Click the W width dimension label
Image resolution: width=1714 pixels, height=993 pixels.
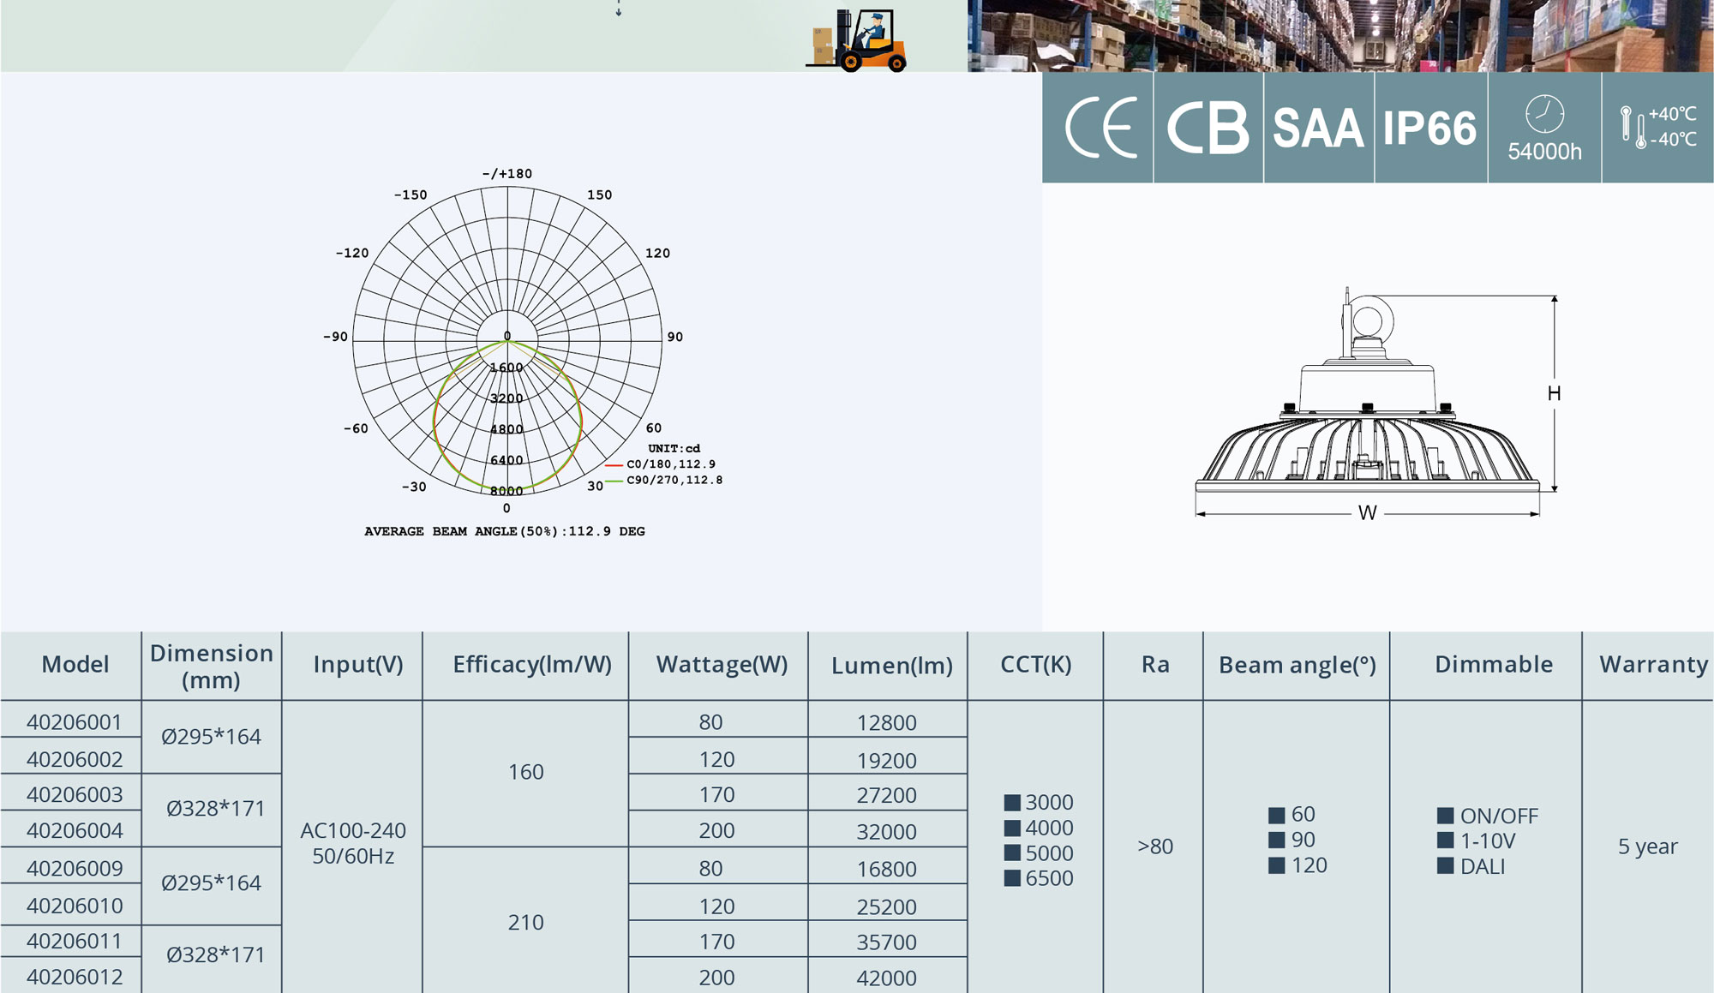click(1367, 513)
